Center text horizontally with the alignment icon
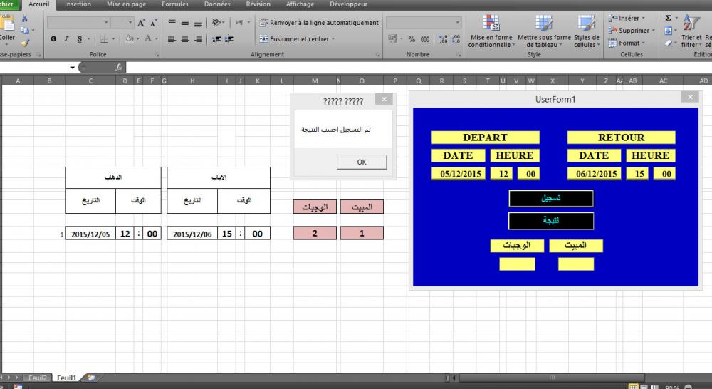 185,39
